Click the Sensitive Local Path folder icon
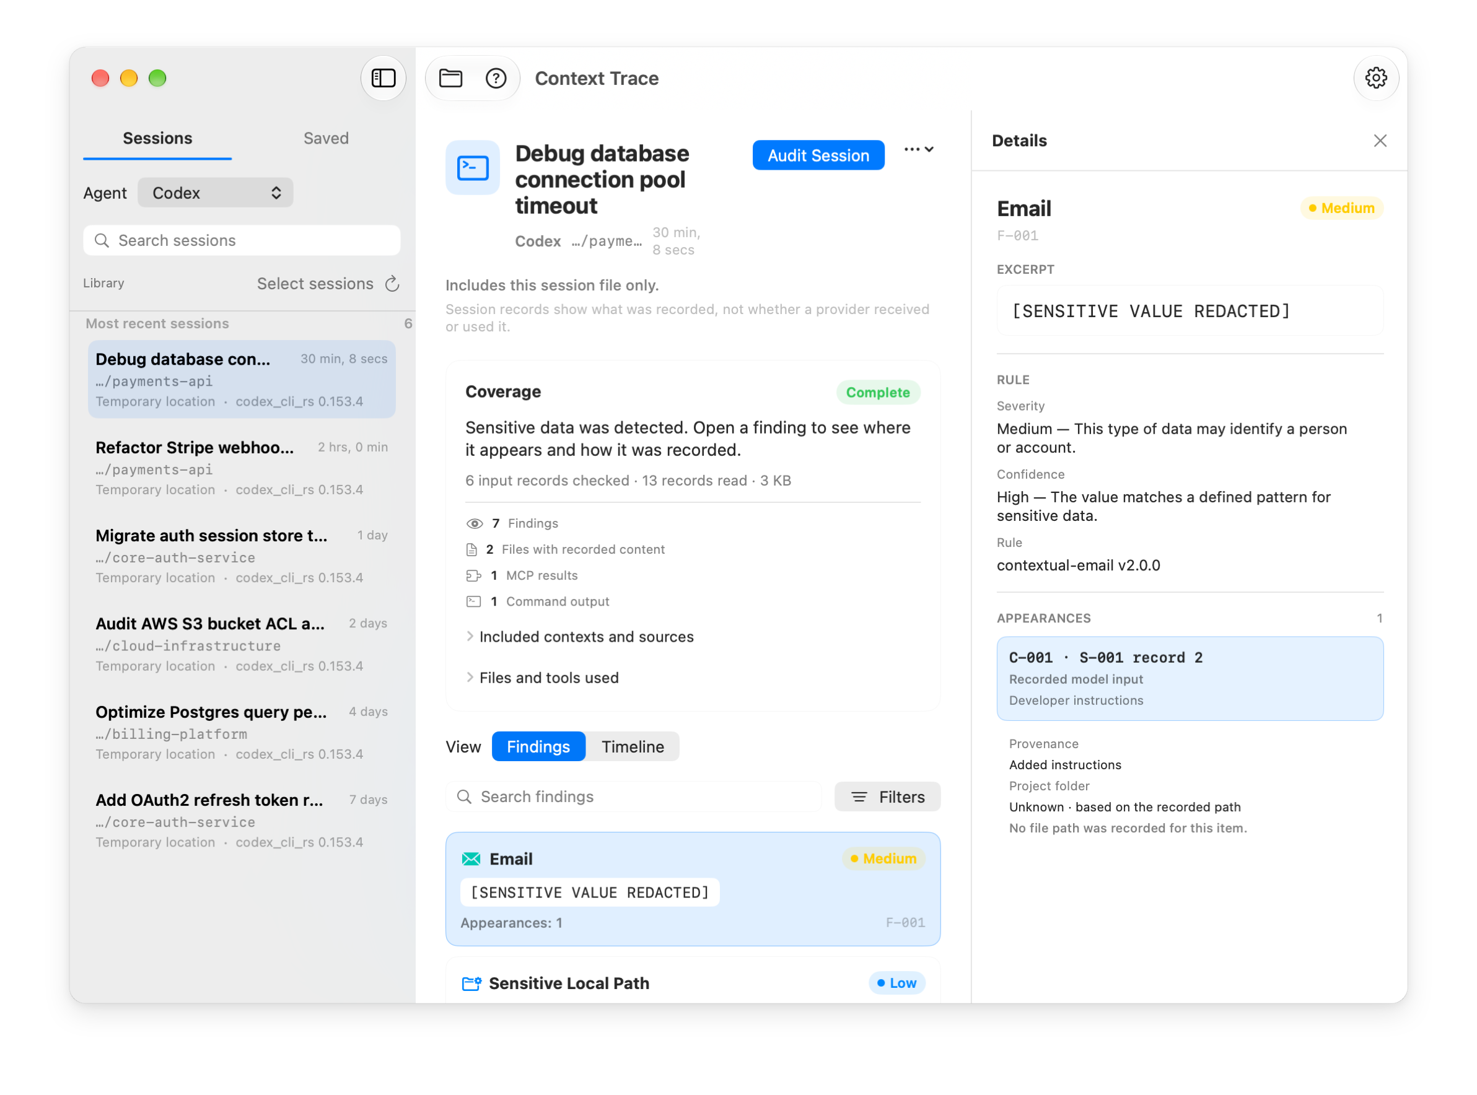 tap(471, 984)
